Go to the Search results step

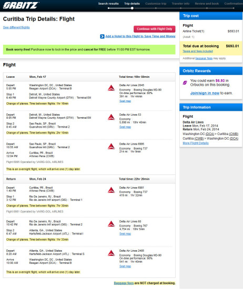[108, 4]
